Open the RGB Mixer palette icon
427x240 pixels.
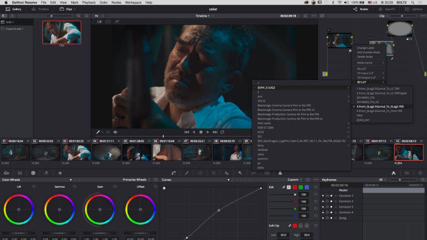coord(46,173)
